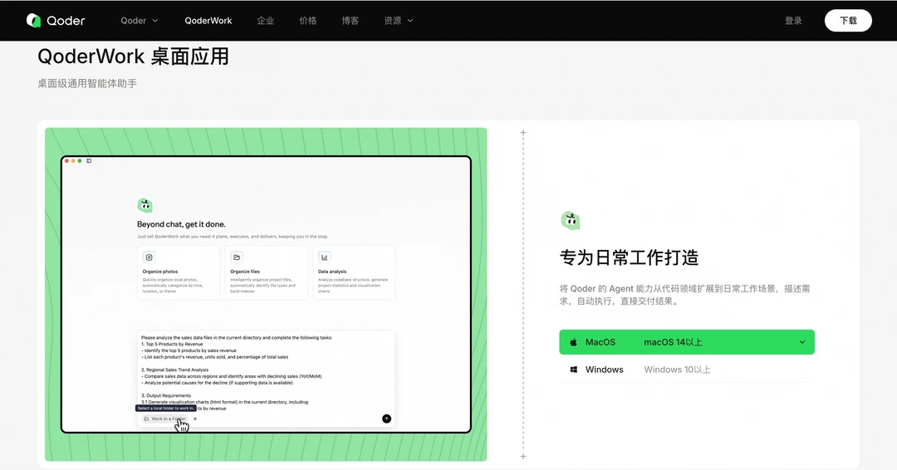Select the Data analysis card
This screenshot has height=470, width=897.
point(354,272)
